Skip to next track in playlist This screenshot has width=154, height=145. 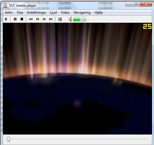[51, 19]
